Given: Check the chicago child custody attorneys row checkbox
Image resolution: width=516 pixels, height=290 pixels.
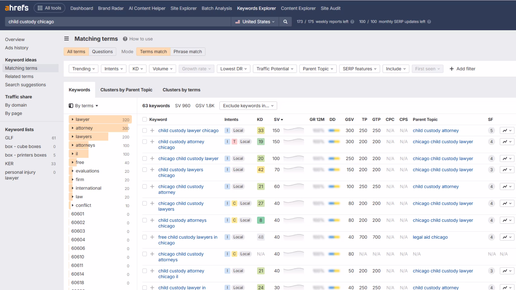Looking at the screenshot, I should [145, 254].
